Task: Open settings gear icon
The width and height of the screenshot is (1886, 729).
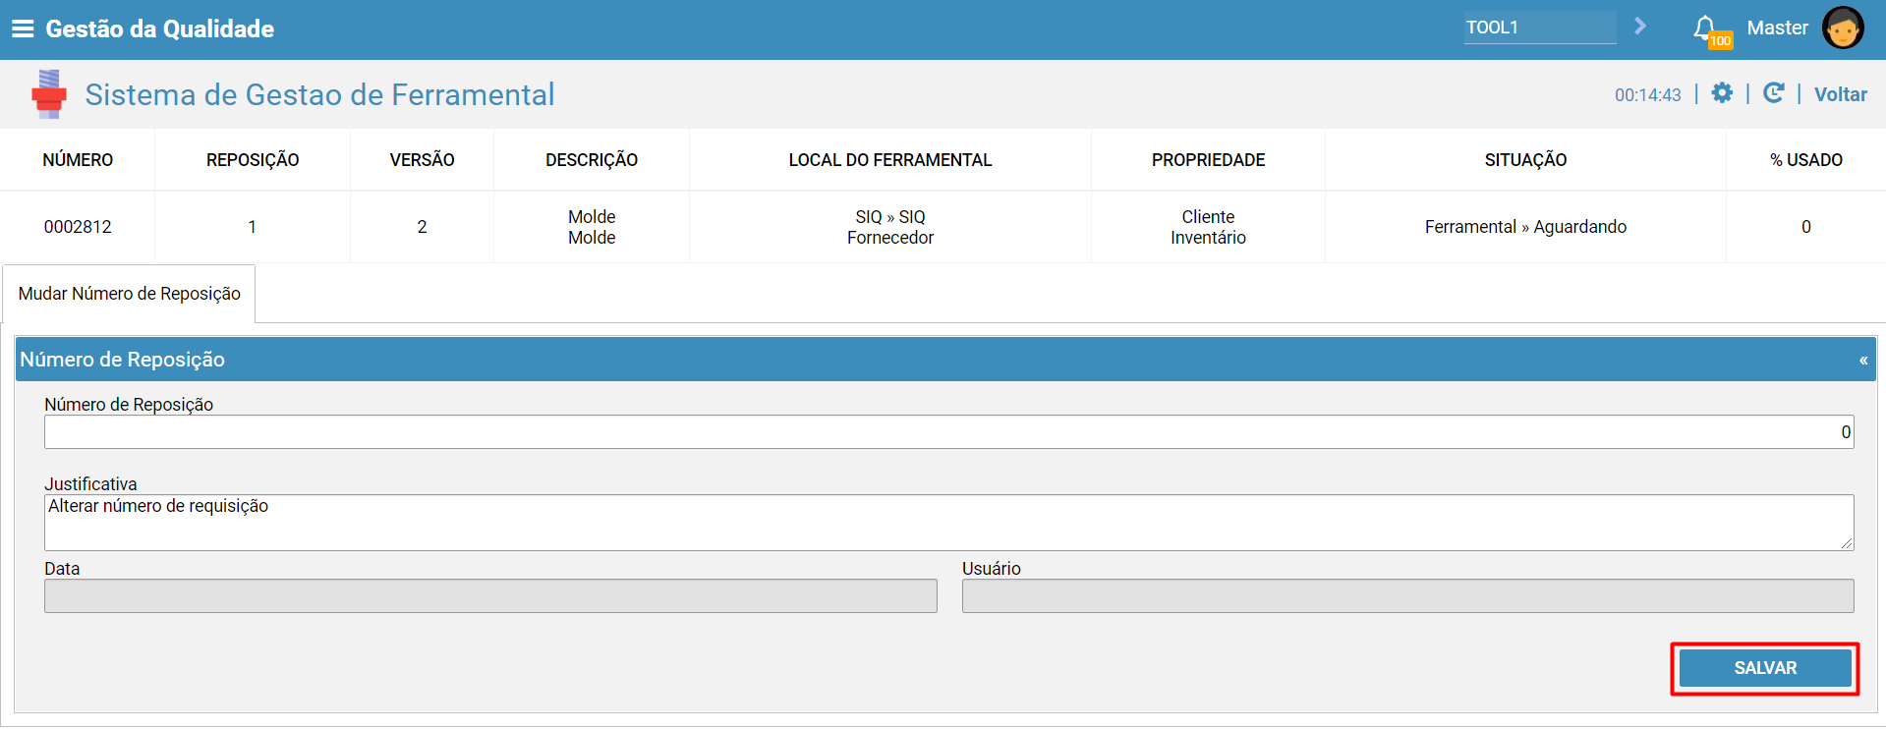Action: point(1722,93)
